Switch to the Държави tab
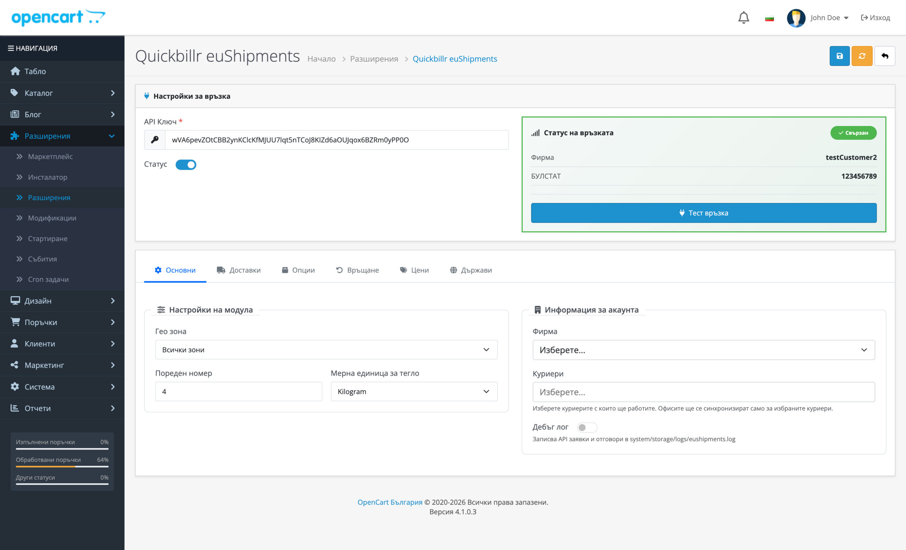The height and width of the screenshot is (550, 906). 471,270
